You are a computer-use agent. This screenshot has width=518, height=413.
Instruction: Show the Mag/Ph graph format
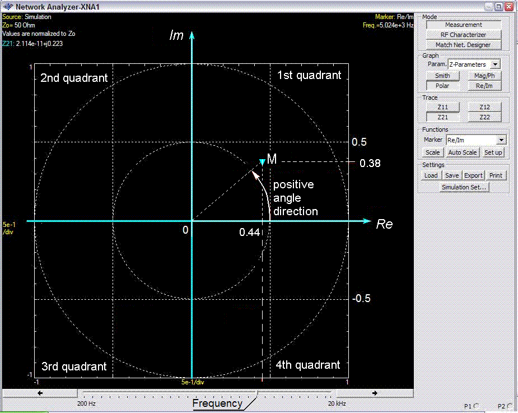[x=484, y=76]
